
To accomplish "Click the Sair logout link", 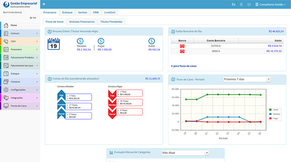I will (33, 17).
